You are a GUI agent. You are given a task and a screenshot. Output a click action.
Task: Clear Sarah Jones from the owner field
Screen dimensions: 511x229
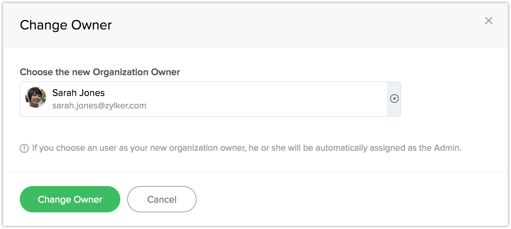coord(394,99)
